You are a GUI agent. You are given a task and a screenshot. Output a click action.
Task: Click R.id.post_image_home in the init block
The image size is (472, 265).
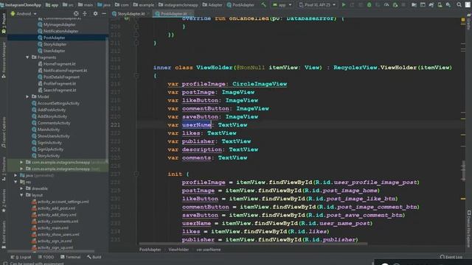341,191
